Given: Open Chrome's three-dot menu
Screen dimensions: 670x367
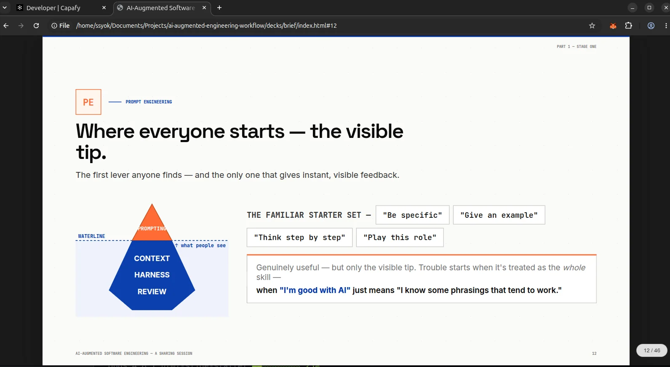Looking at the screenshot, I should 666,26.
